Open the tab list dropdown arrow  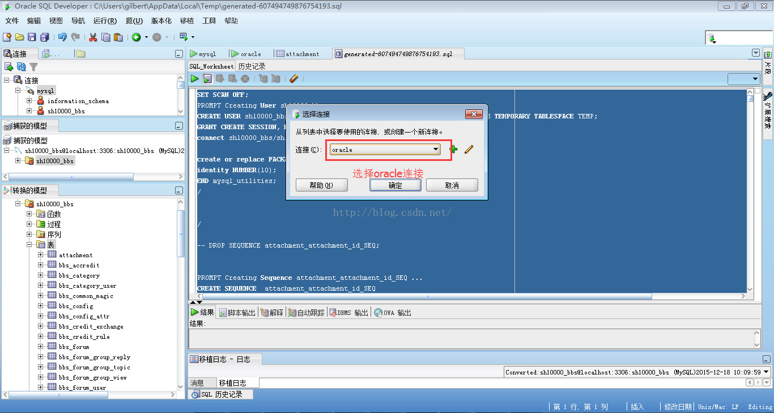coord(755,53)
